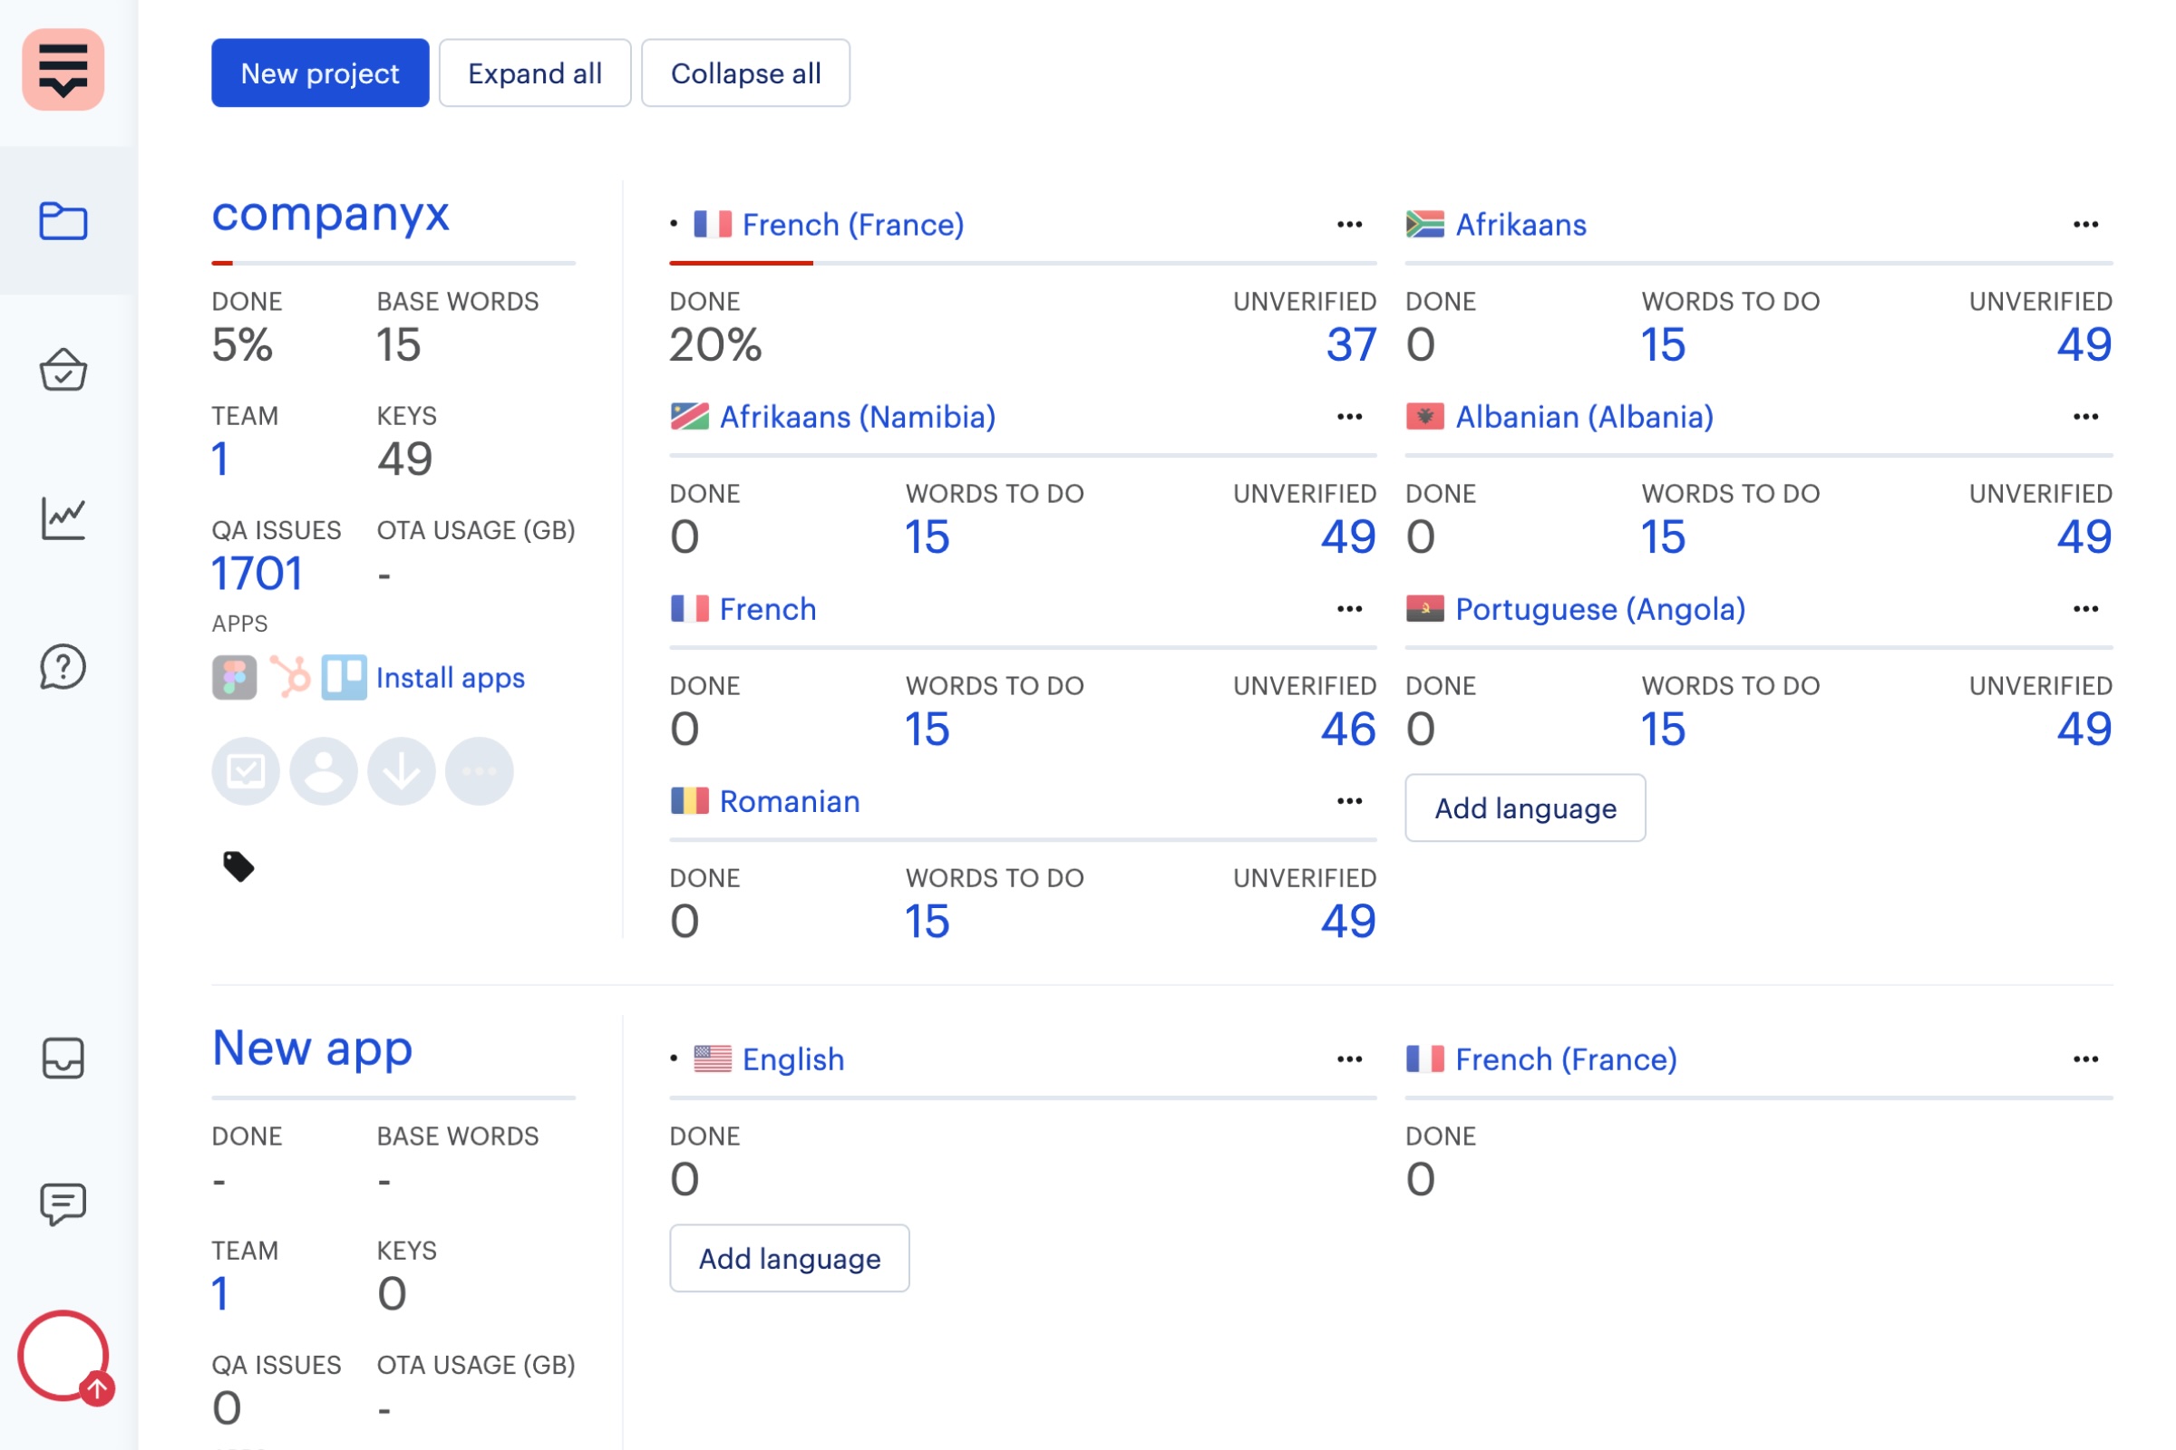Open the chat messages icon in sidebar
Viewport: 2176px width, 1450px height.
[x=63, y=1204]
